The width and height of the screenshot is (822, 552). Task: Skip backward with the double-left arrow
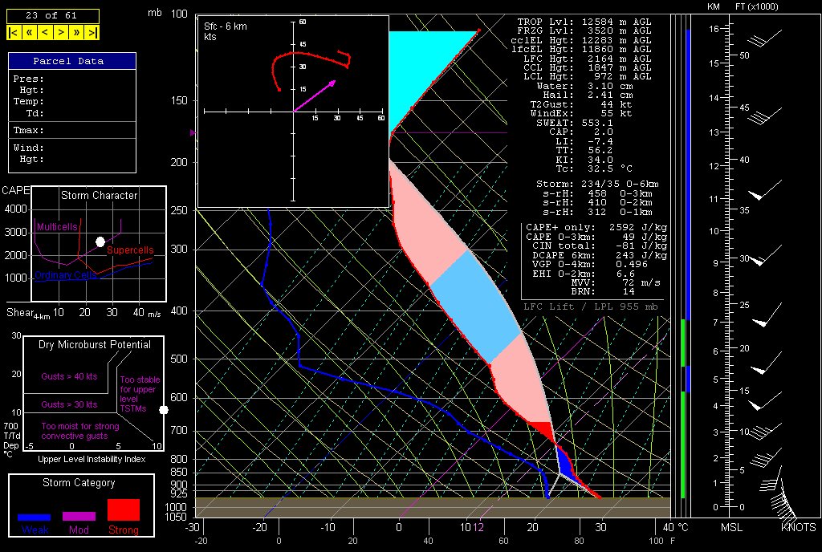click(x=29, y=33)
